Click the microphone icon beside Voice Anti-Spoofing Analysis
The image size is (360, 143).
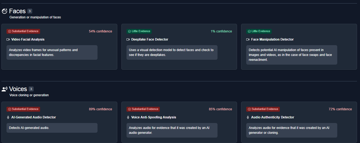pos(128,117)
